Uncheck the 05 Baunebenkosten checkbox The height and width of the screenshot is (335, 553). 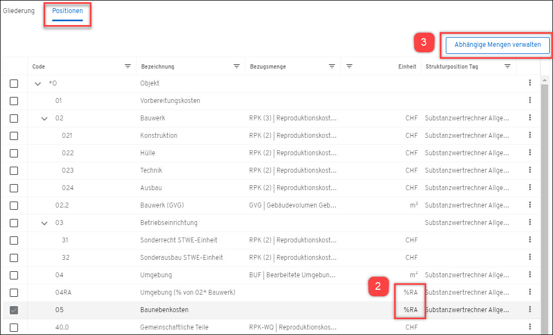14,310
